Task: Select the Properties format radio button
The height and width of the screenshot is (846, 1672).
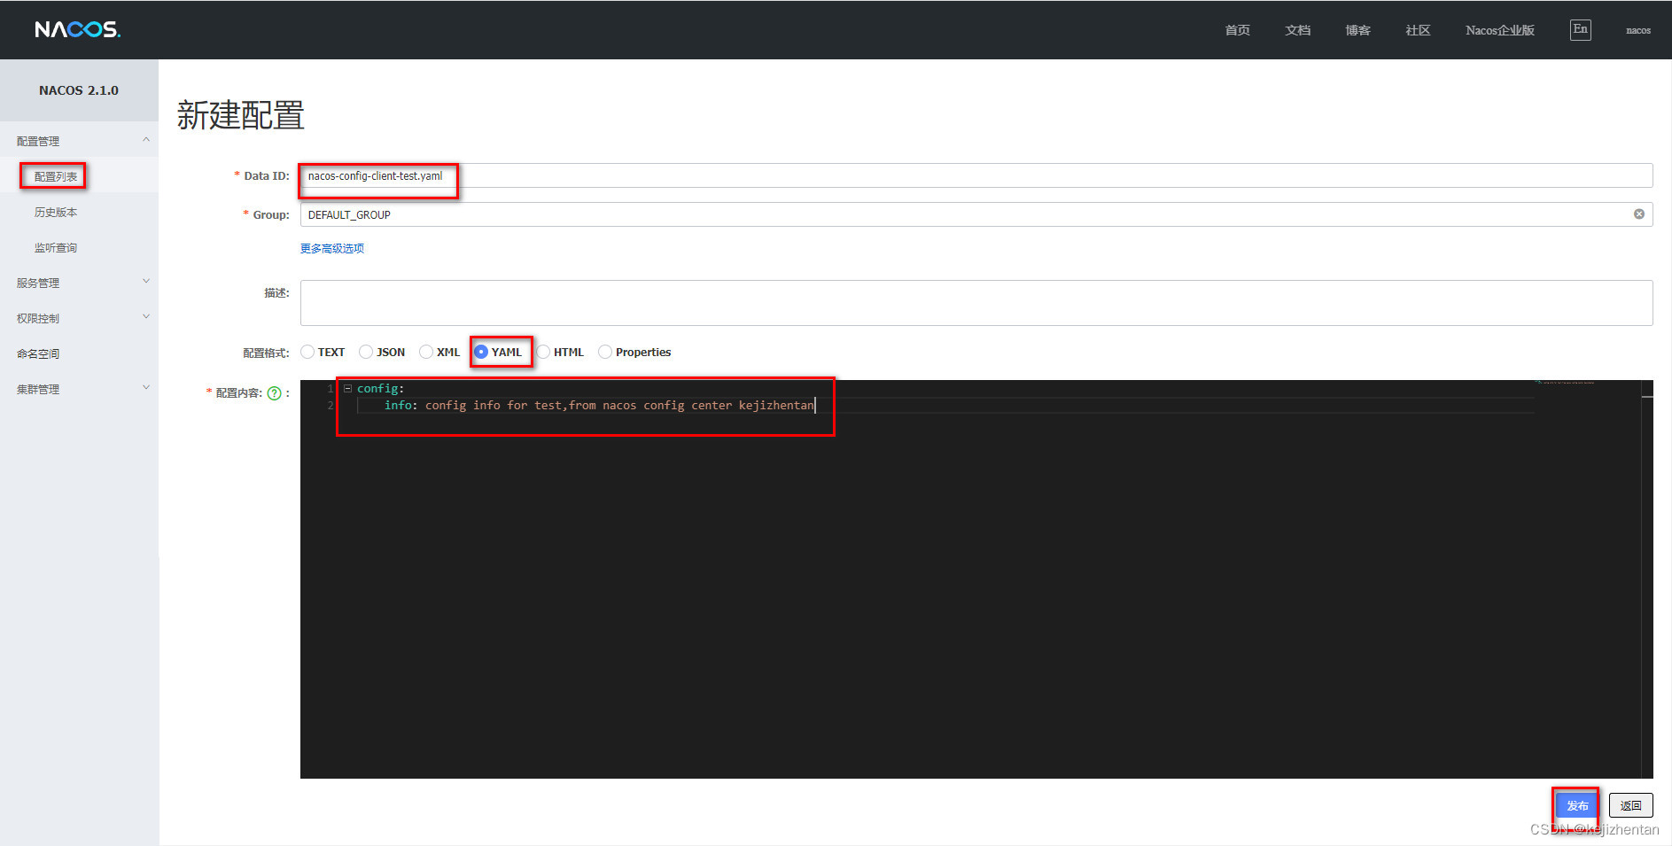Action: coord(605,352)
